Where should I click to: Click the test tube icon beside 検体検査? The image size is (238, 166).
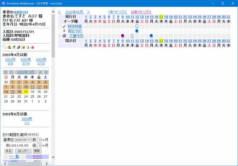(64, 27)
